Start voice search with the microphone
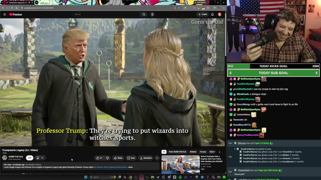 pyautogui.click(x=152, y=14)
